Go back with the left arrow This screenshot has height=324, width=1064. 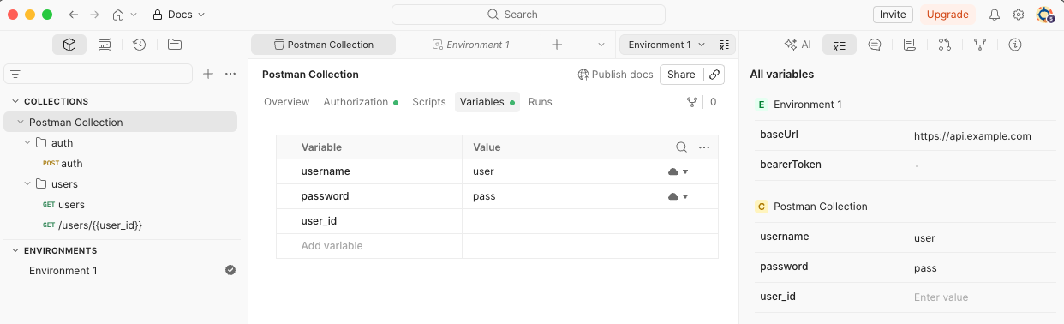click(x=73, y=15)
